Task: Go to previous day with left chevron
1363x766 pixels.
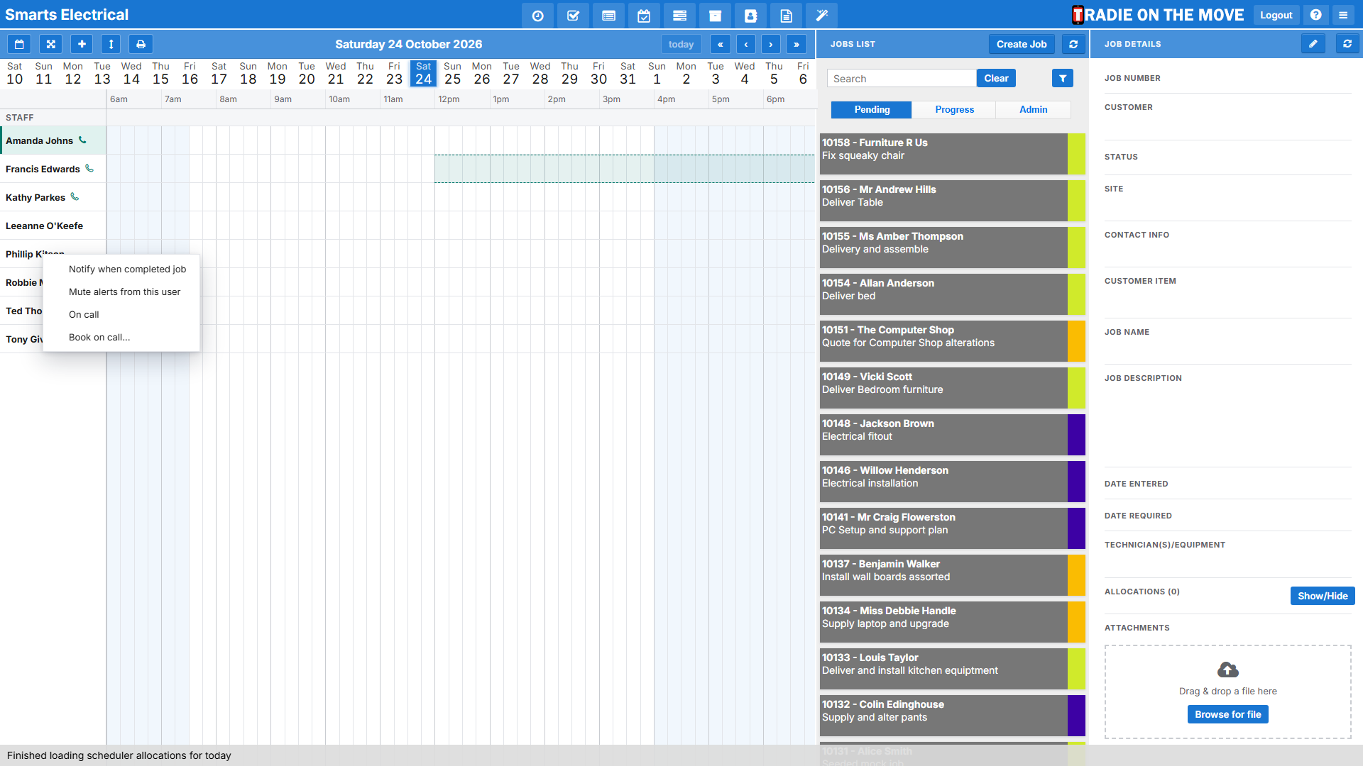Action: tap(745, 44)
